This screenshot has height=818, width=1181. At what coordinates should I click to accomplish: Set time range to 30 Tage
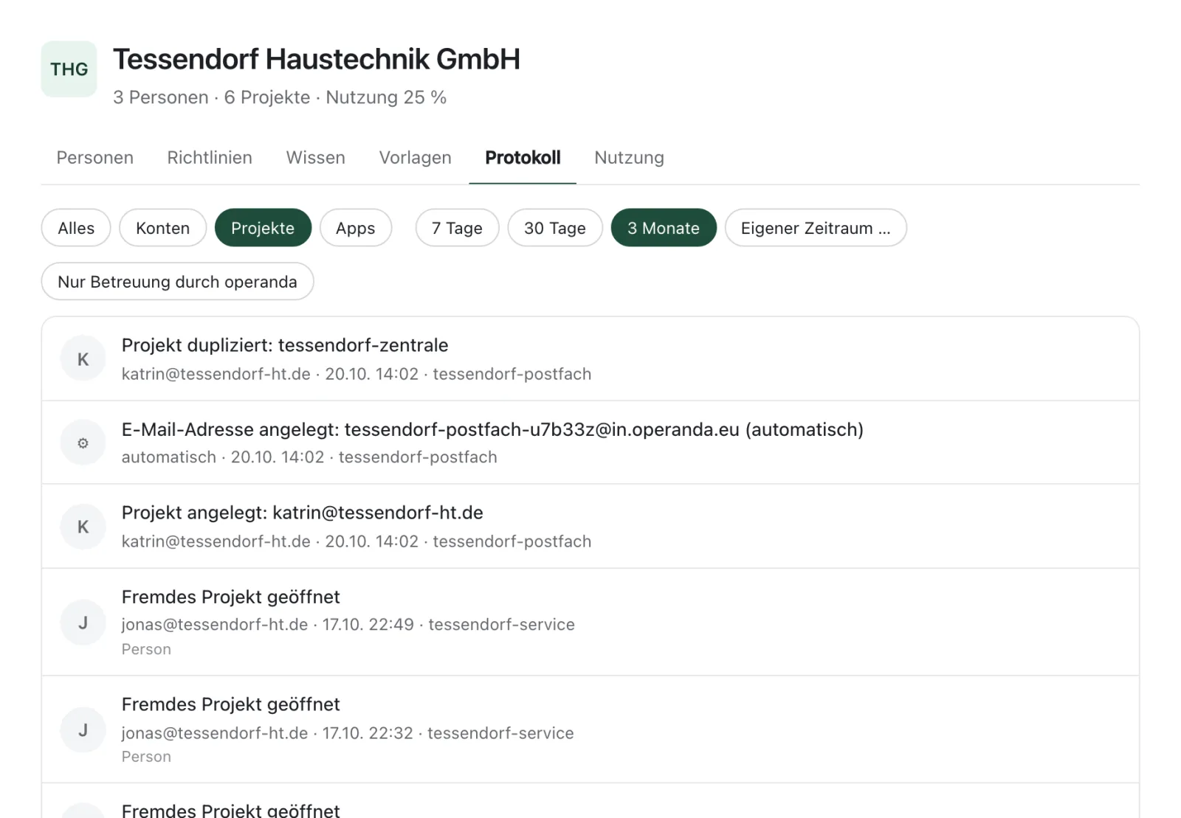tap(555, 228)
